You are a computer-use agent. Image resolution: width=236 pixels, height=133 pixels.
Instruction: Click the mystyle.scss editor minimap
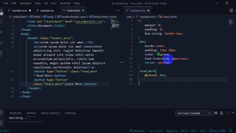click(x=232, y=22)
